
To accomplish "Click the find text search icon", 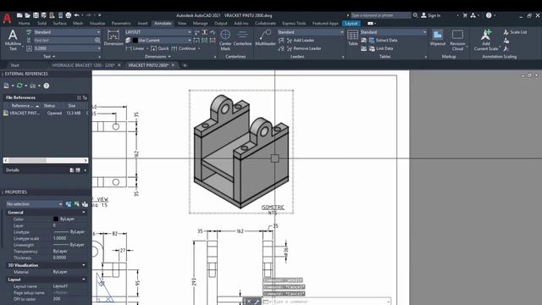I will 97,40.
